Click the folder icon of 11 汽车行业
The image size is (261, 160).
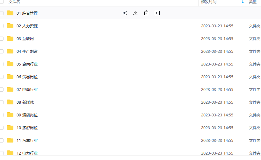pyautogui.click(x=10, y=140)
